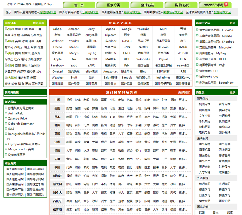This screenshot has height=215, width=242.
Task: Open the 国外母婴网站 shopping category
Action: tap(15, 169)
